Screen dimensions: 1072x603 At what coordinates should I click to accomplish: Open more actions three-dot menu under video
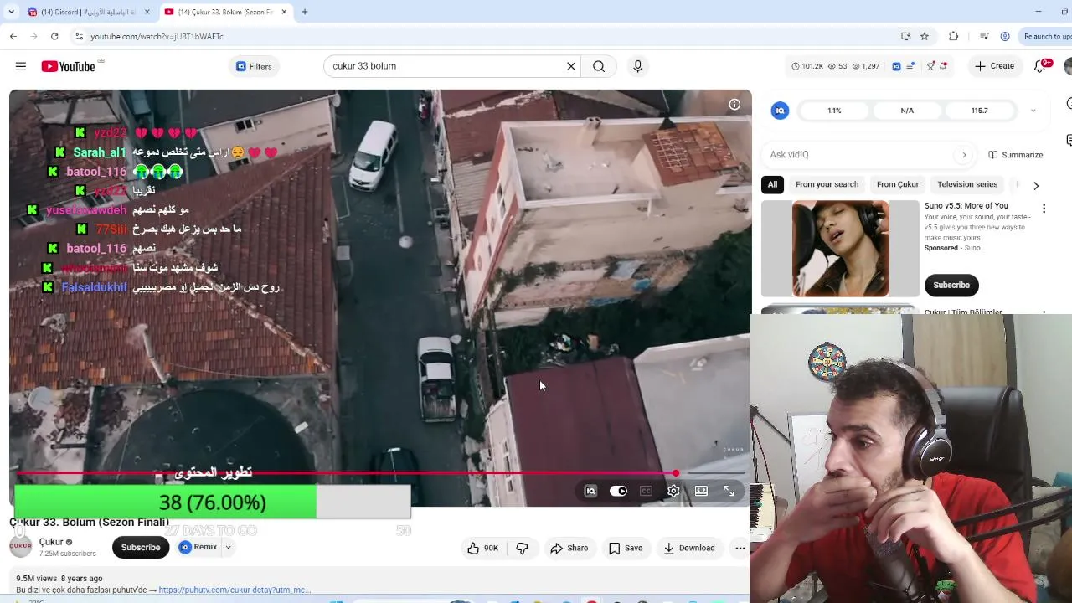tap(740, 549)
